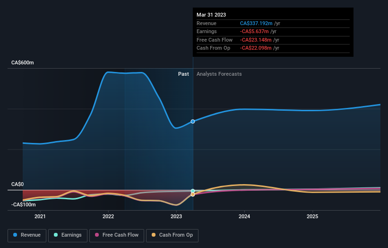
Task: Toggle the Cash From Op legend series
Action: click(172, 235)
